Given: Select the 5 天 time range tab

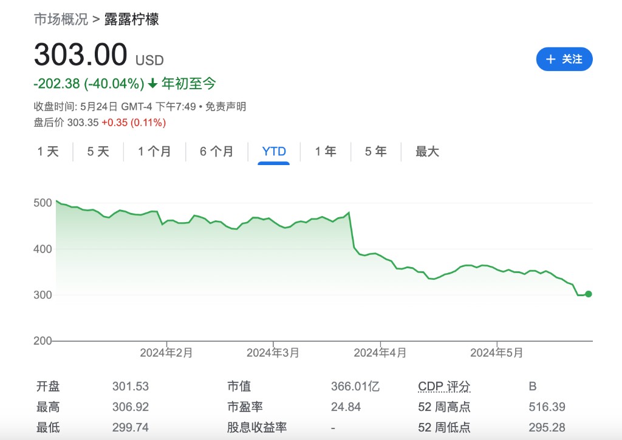Looking at the screenshot, I should 98,152.
